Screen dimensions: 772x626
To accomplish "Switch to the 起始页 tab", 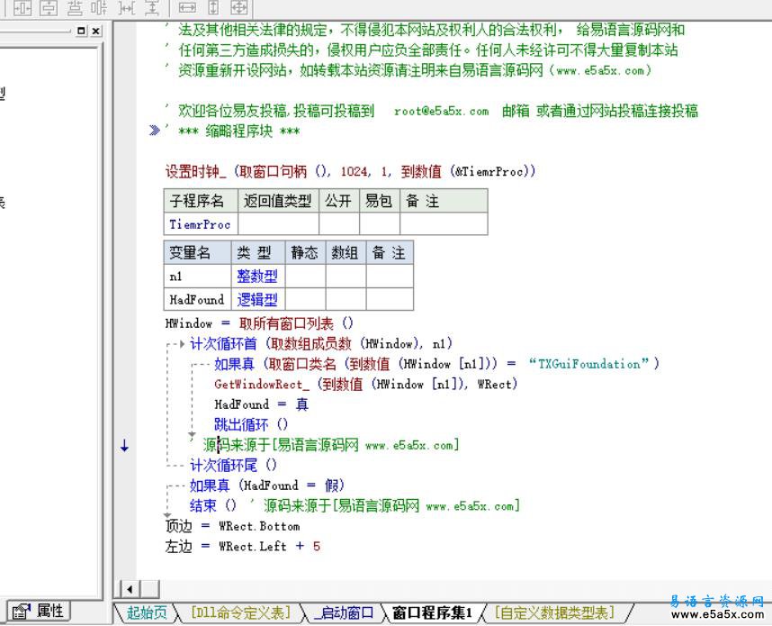I will [147, 612].
